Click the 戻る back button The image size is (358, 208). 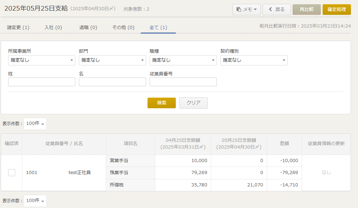click(x=276, y=10)
